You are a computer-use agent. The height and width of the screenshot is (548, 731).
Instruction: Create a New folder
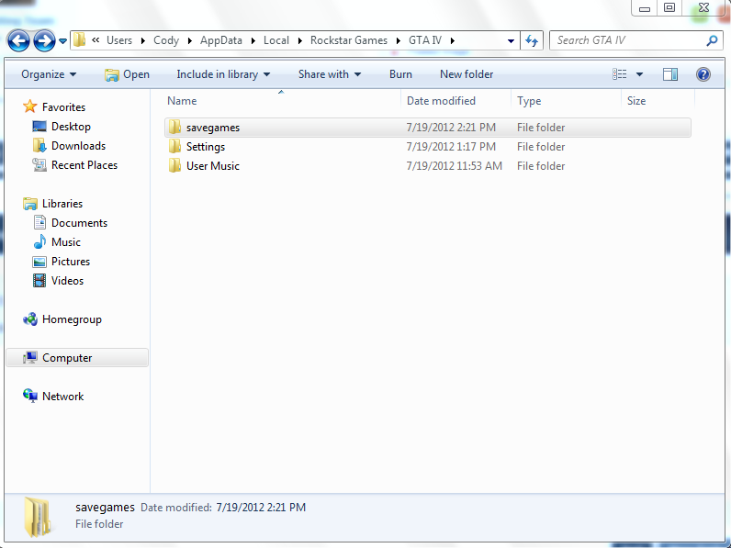(467, 74)
